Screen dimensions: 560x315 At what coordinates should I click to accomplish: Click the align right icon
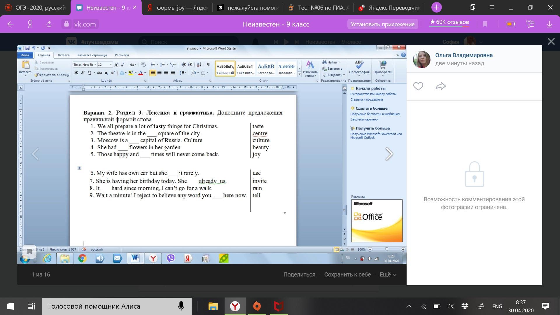(x=166, y=73)
